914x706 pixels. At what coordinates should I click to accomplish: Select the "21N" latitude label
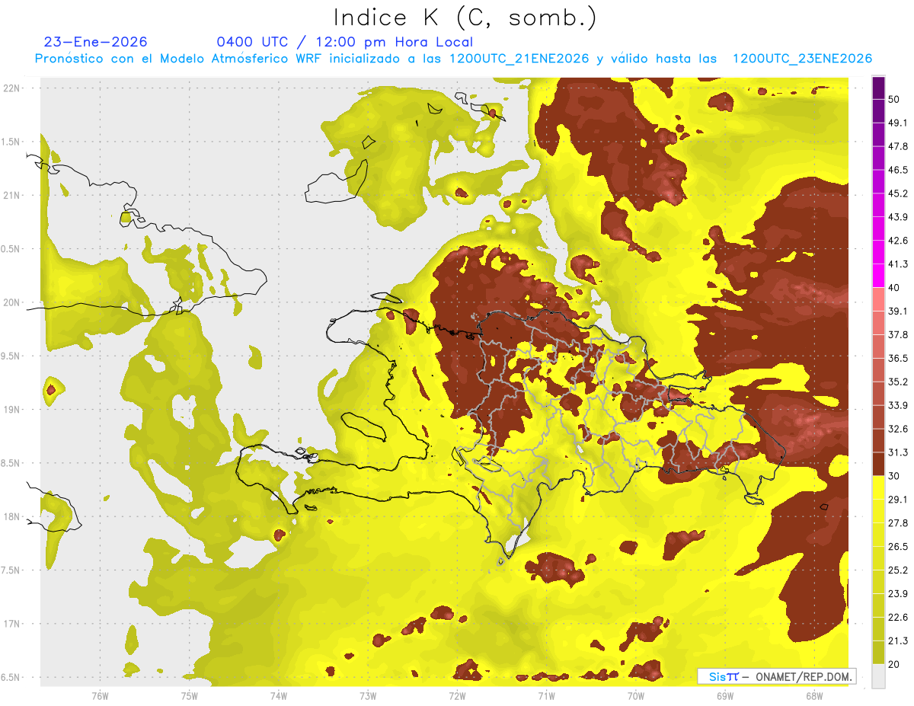(12, 196)
